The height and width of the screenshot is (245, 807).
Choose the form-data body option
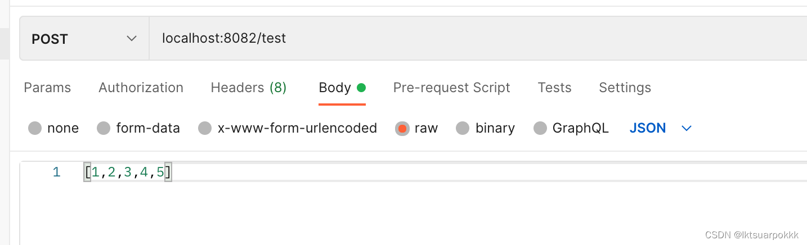tap(104, 129)
